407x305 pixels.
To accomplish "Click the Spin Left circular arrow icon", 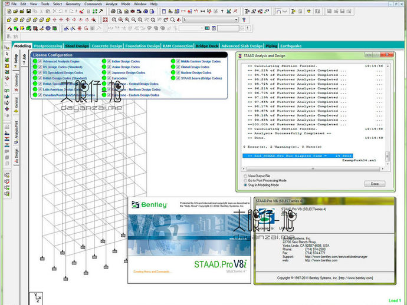I will click(x=80, y=19).
